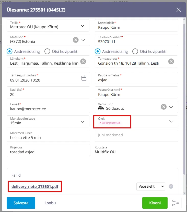Click the Salvesta button
This screenshot has height=212, width=187.
coord(21,203)
